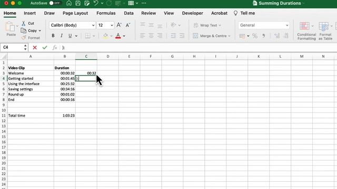Click the Undo arrow icon
The width and height of the screenshot is (337, 189).
click(96, 3)
